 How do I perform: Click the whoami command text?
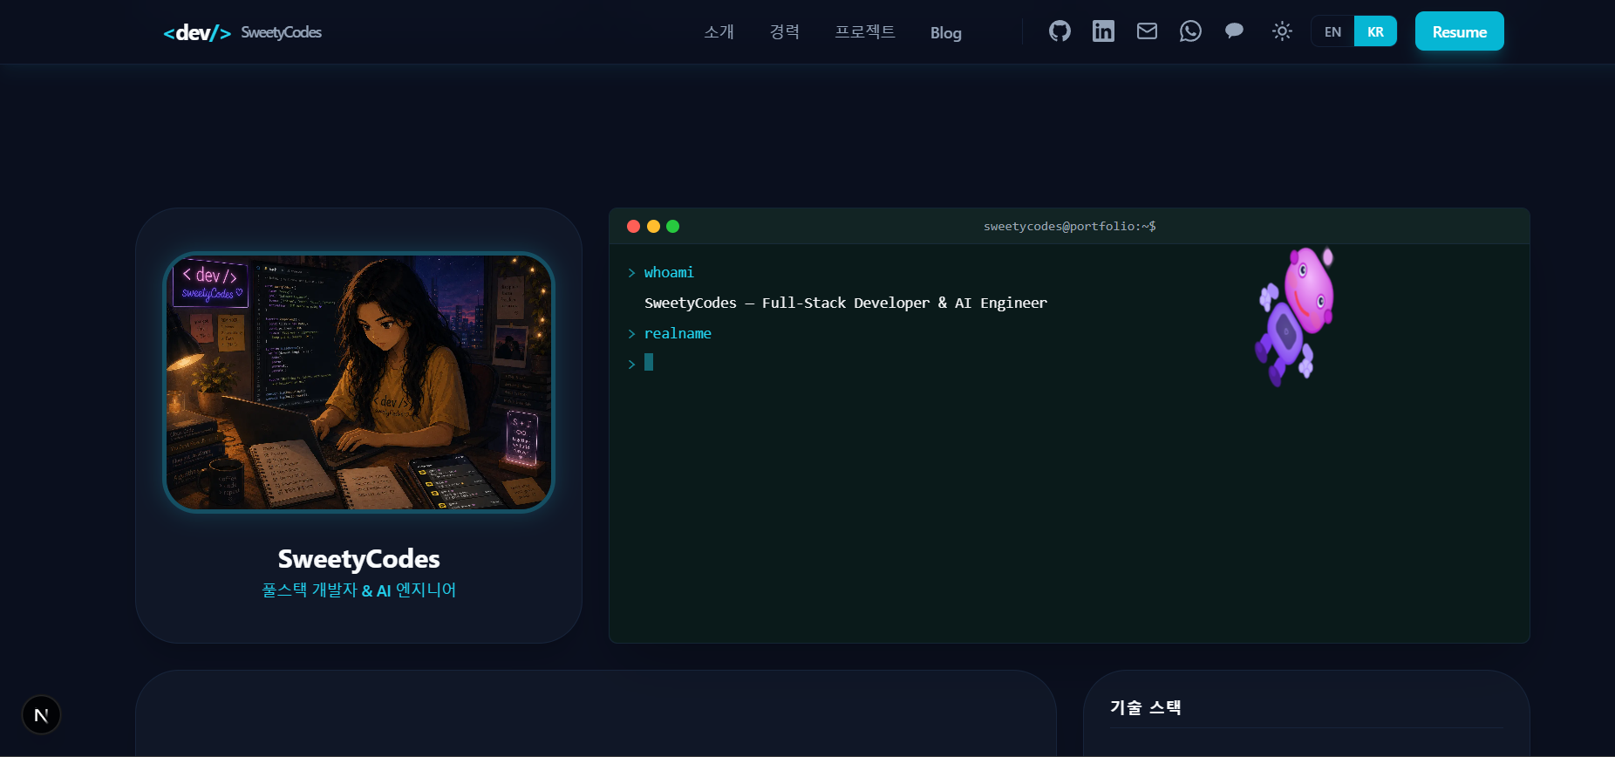point(669,273)
